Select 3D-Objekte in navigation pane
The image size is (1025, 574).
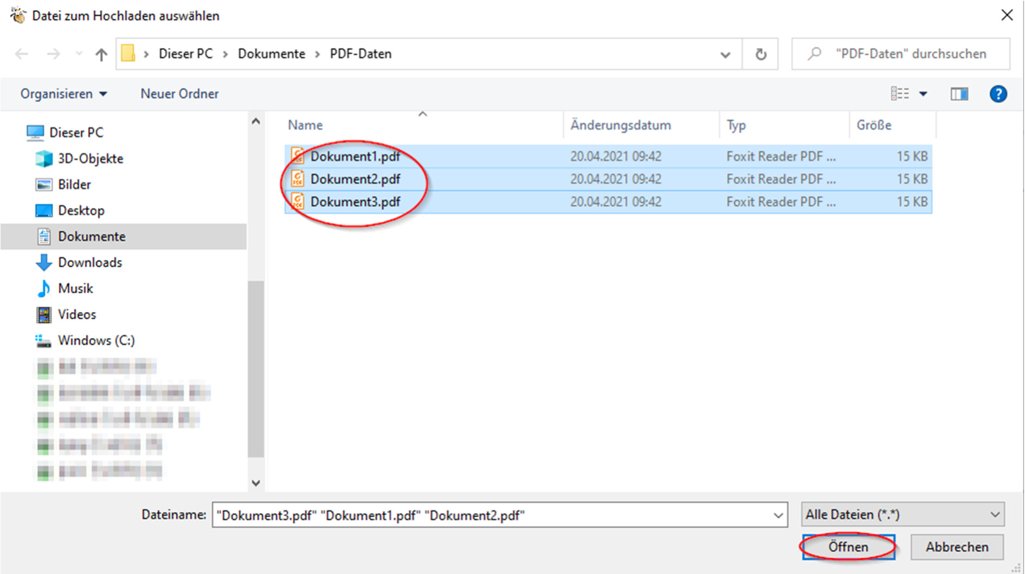(x=90, y=158)
